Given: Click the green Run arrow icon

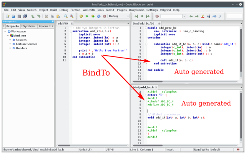Looking at the screenshot, I should pos(87,16).
